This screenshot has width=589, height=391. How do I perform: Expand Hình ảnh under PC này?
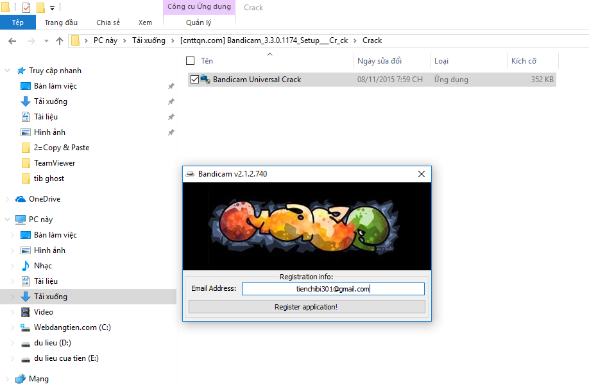[12, 250]
